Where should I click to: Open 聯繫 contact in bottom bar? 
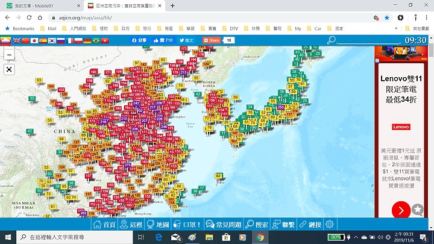tap(283, 224)
